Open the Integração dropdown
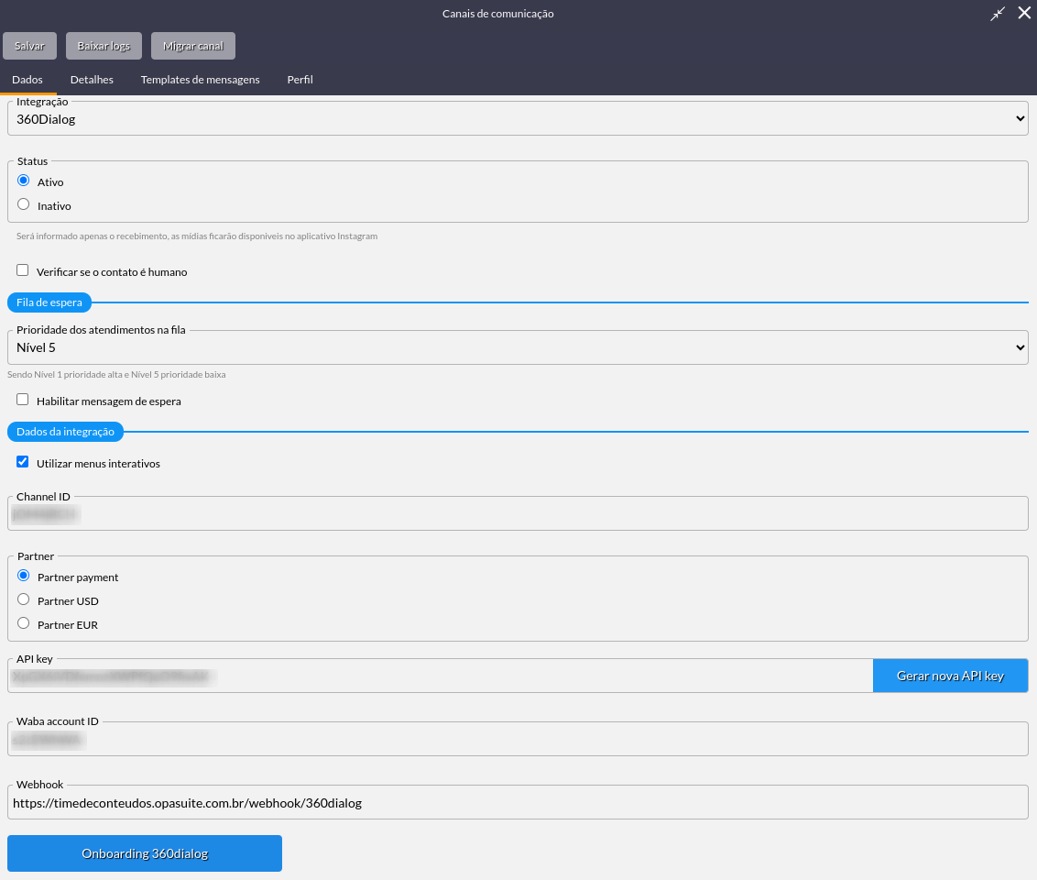This screenshot has width=1037, height=880. coord(518,119)
